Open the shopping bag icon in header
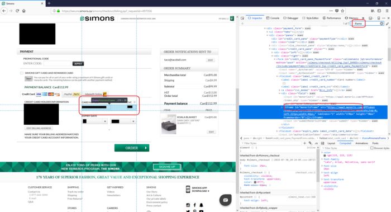Viewport: 391px width, 212px height. pyautogui.click(x=232, y=18)
